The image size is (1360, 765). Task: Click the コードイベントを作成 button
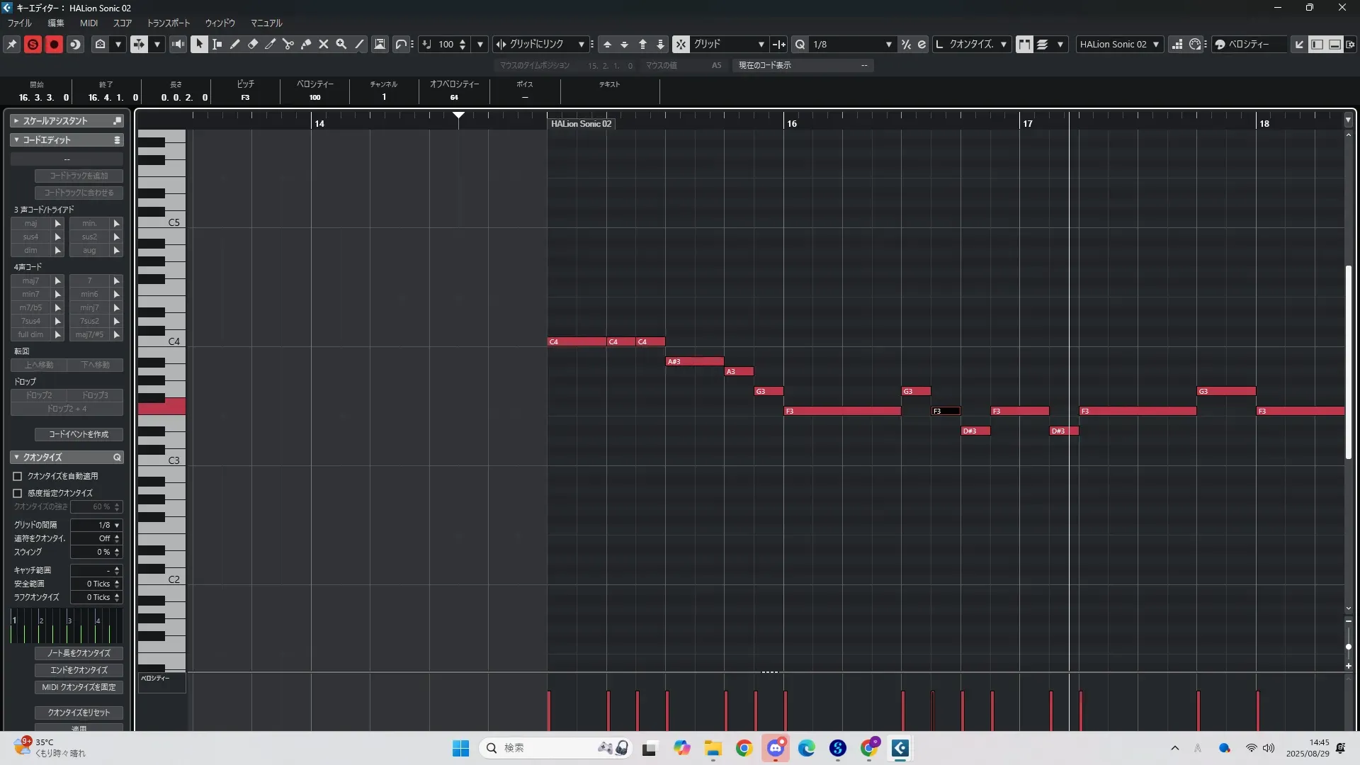(79, 434)
